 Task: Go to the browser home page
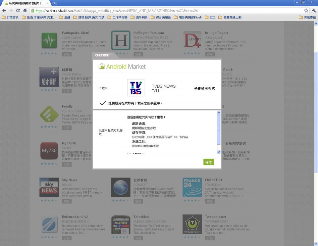point(25,11)
